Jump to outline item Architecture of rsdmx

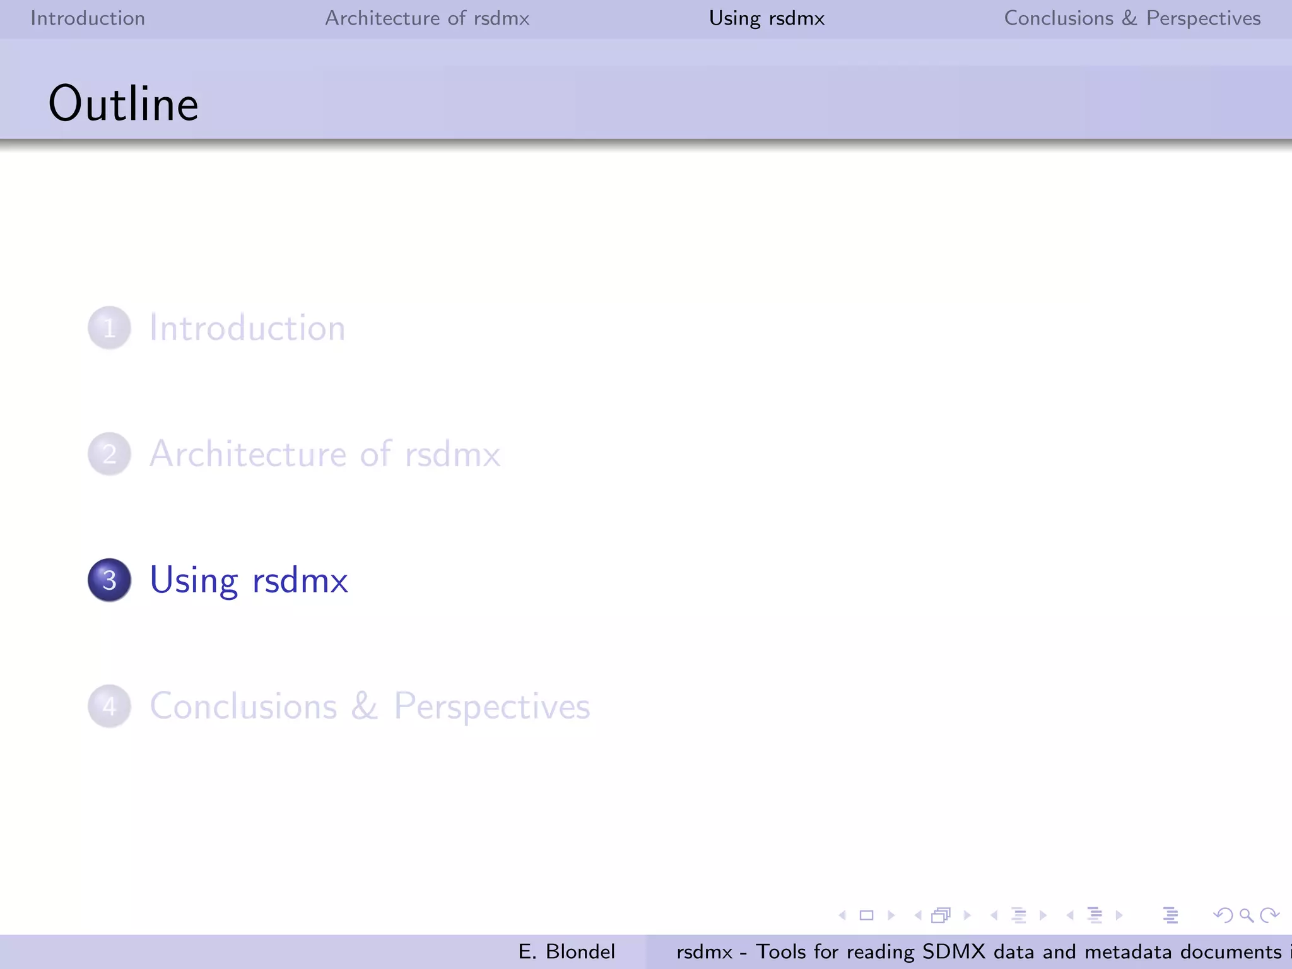[x=325, y=454]
